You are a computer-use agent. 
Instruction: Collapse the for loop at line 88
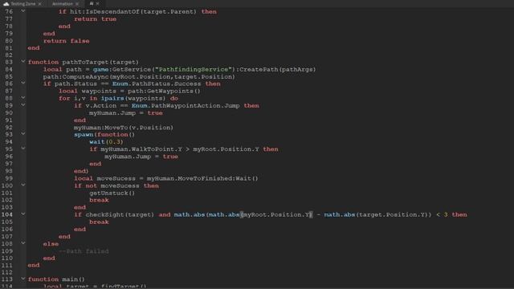pyautogui.click(x=23, y=98)
